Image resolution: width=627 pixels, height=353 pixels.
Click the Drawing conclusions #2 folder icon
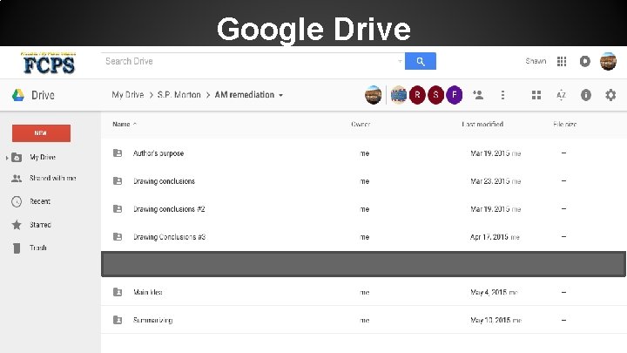(x=118, y=208)
